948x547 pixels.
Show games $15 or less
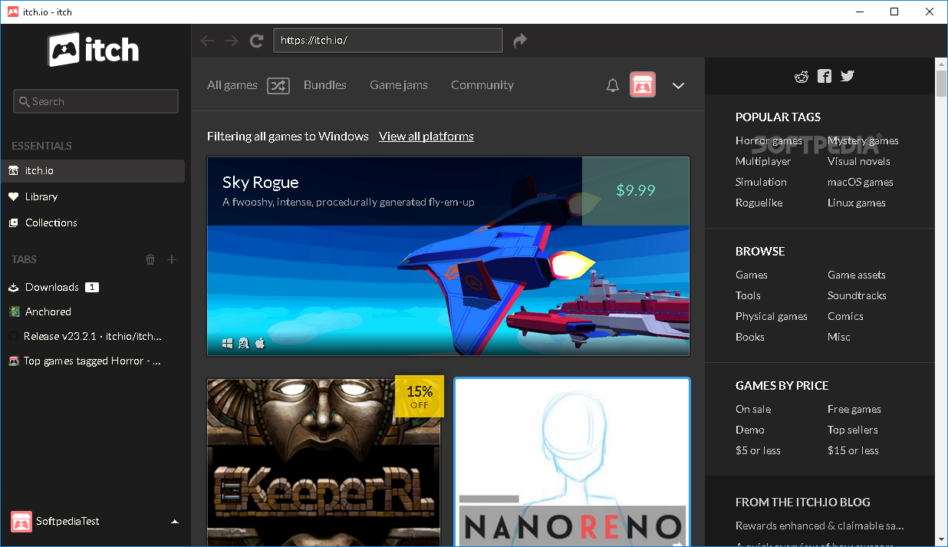(x=853, y=450)
